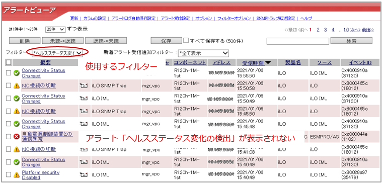Click 更新 in the top menu
The width and height of the screenshot is (383, 185).
74,18
